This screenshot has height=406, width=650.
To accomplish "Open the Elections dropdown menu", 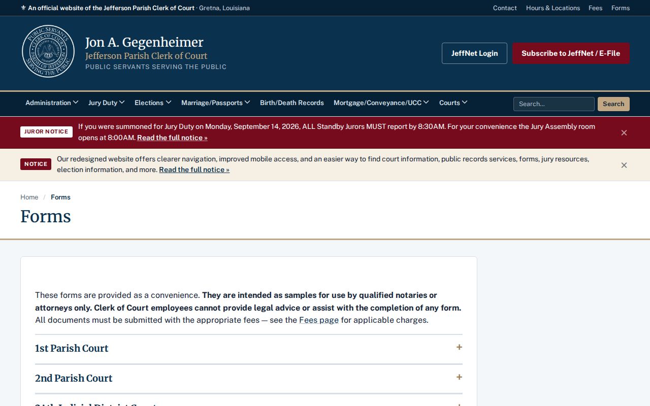I will (153, 103).
